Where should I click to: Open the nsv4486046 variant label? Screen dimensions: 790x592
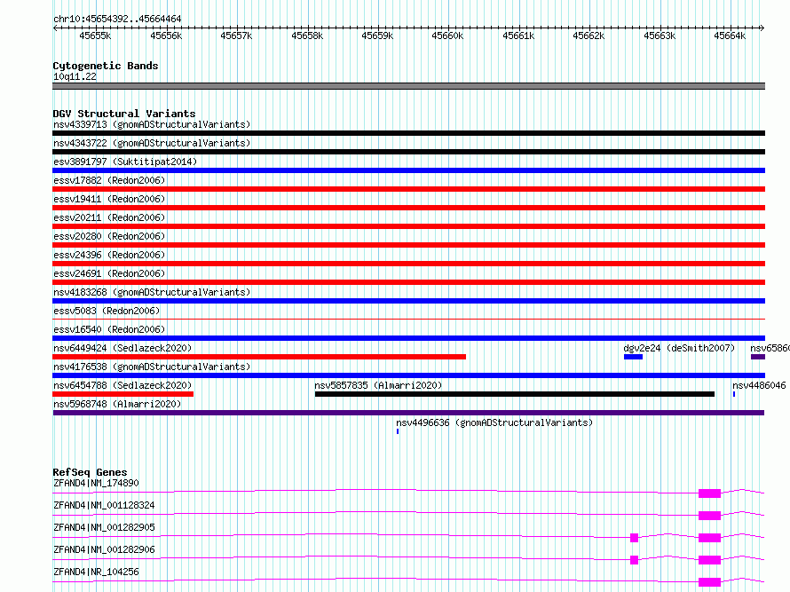point(759,385)
